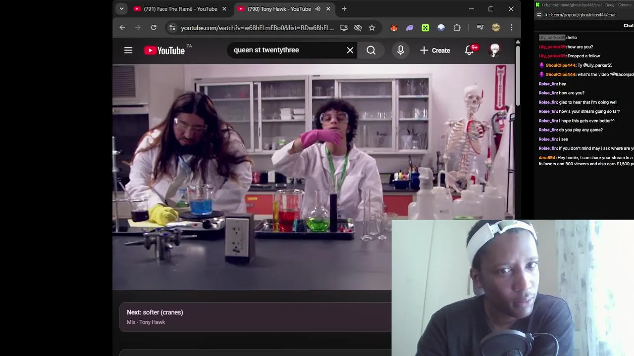Viewport: 634px width, 356px height.
Task: Click the Create button
Action: pos(435,50)
